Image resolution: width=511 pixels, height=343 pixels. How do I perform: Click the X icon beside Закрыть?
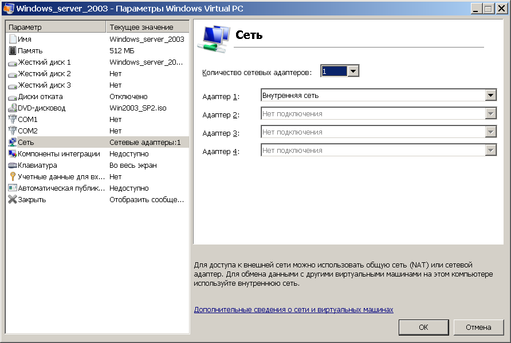13,199
